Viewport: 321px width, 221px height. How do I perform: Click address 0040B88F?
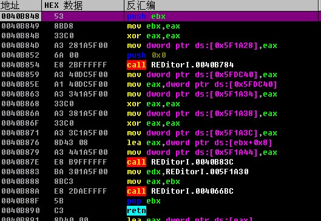[20, 201]
